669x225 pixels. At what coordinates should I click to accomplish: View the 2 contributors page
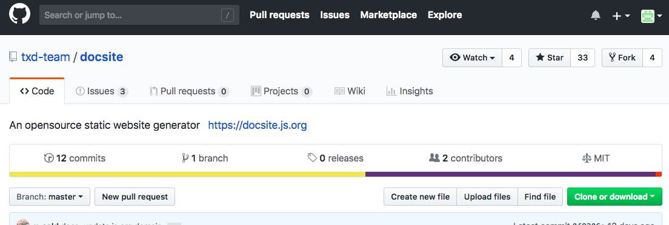[x=465, y=158]
